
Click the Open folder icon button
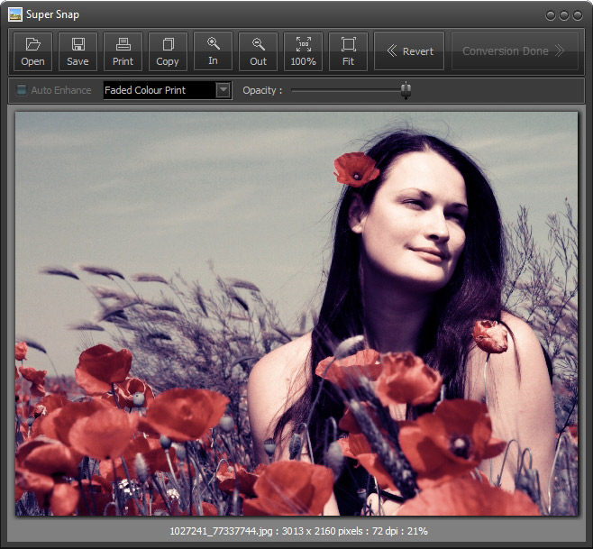point(32,51)
